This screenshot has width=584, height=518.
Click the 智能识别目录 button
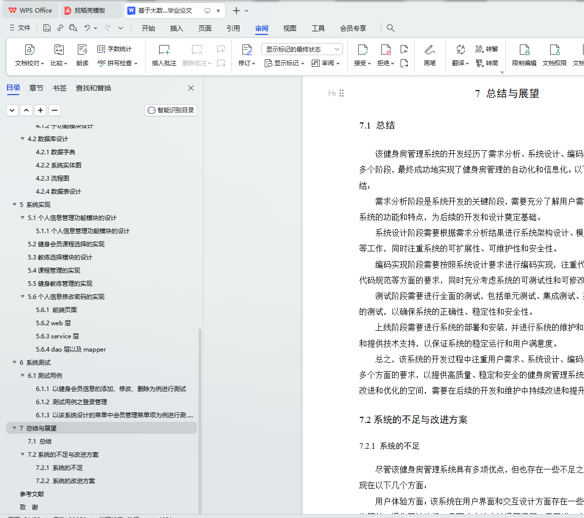point(171,110)
